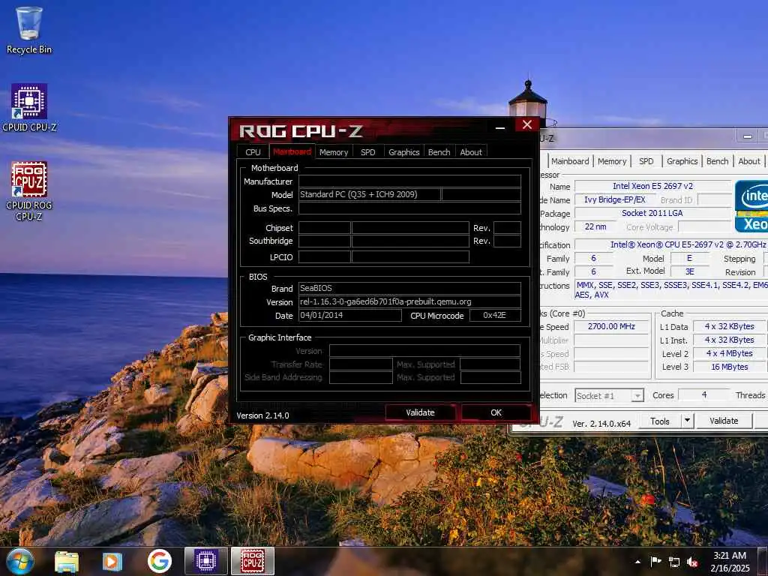Image resolution: width=768 pixels, height=576 pixels.
Task: Open the SPD tab in ROG CPU-Z
Action: click(x=367, y=151)
